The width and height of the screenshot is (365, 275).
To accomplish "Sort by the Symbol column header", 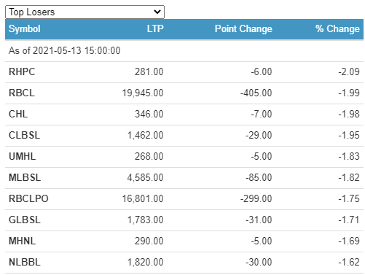I will click(x=25, y=29).
